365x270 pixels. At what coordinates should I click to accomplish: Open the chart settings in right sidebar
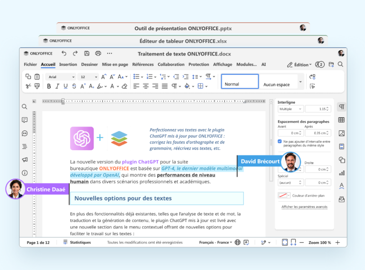(x=341, y=173)
